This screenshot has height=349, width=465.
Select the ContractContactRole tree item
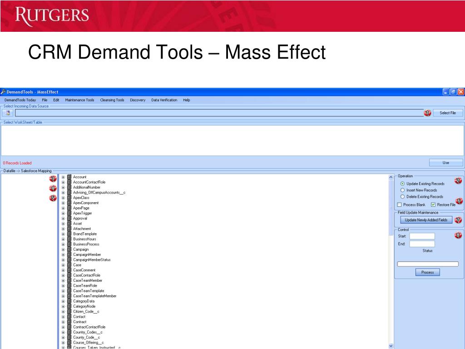89,327
